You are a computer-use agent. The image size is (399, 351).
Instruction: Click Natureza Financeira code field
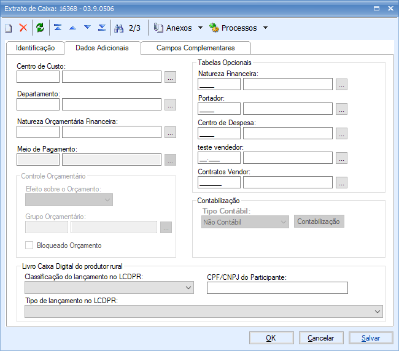(x=219, y=84)
